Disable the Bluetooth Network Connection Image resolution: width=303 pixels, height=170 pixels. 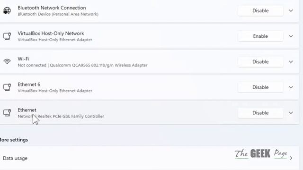pyautogui.click(x=260, y=10)
